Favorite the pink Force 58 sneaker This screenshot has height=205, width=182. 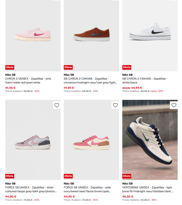[x=115, y=105]
